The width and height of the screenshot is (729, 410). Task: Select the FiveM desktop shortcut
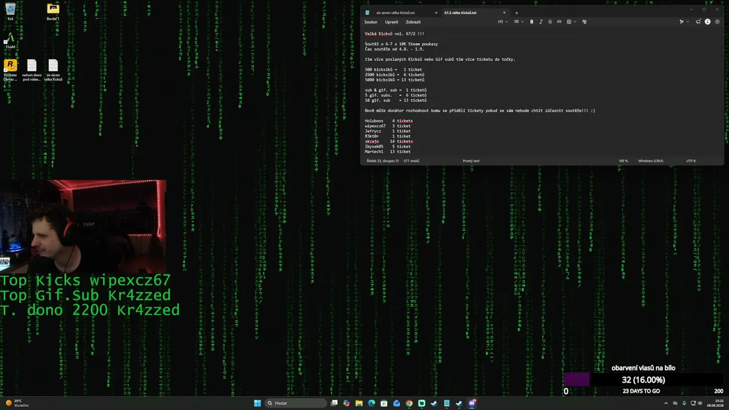[x=10, y=40]
